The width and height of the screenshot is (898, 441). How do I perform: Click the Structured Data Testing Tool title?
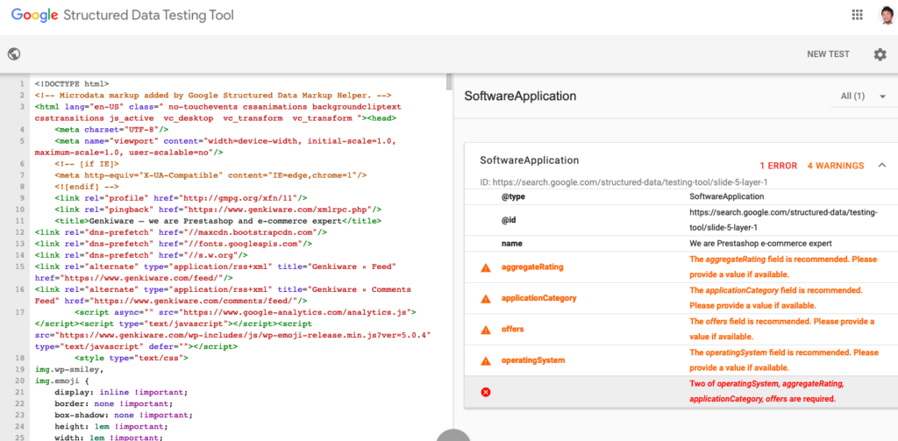tap(148, 16)
